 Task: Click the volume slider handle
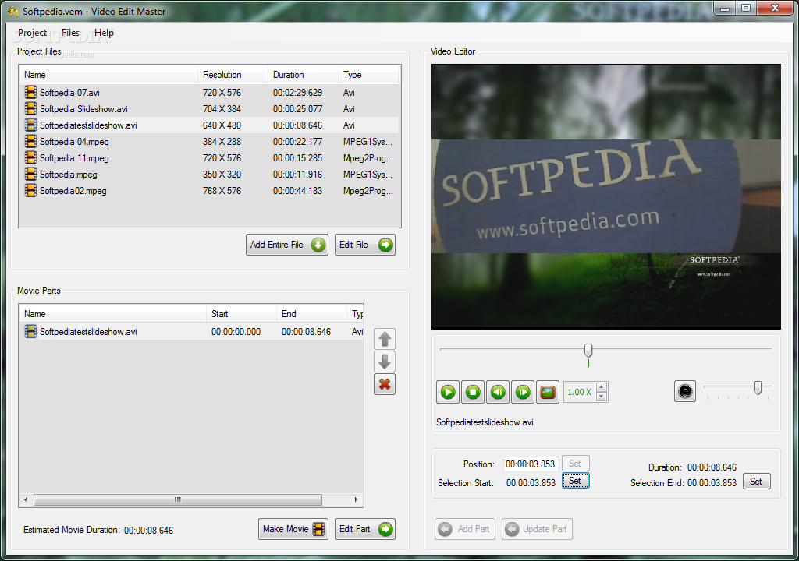pyautogui.click(x=758, y=388)
